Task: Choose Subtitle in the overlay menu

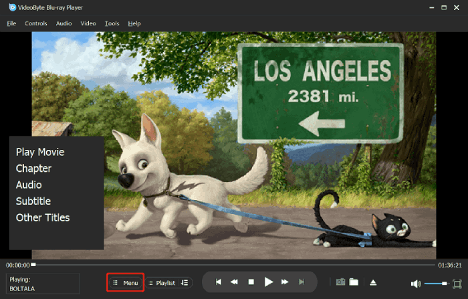Action: pyautogui.click(x=33, y=201)
